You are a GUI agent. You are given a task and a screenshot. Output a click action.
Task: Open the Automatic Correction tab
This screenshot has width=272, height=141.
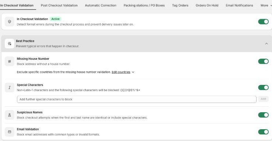point(101,6)
